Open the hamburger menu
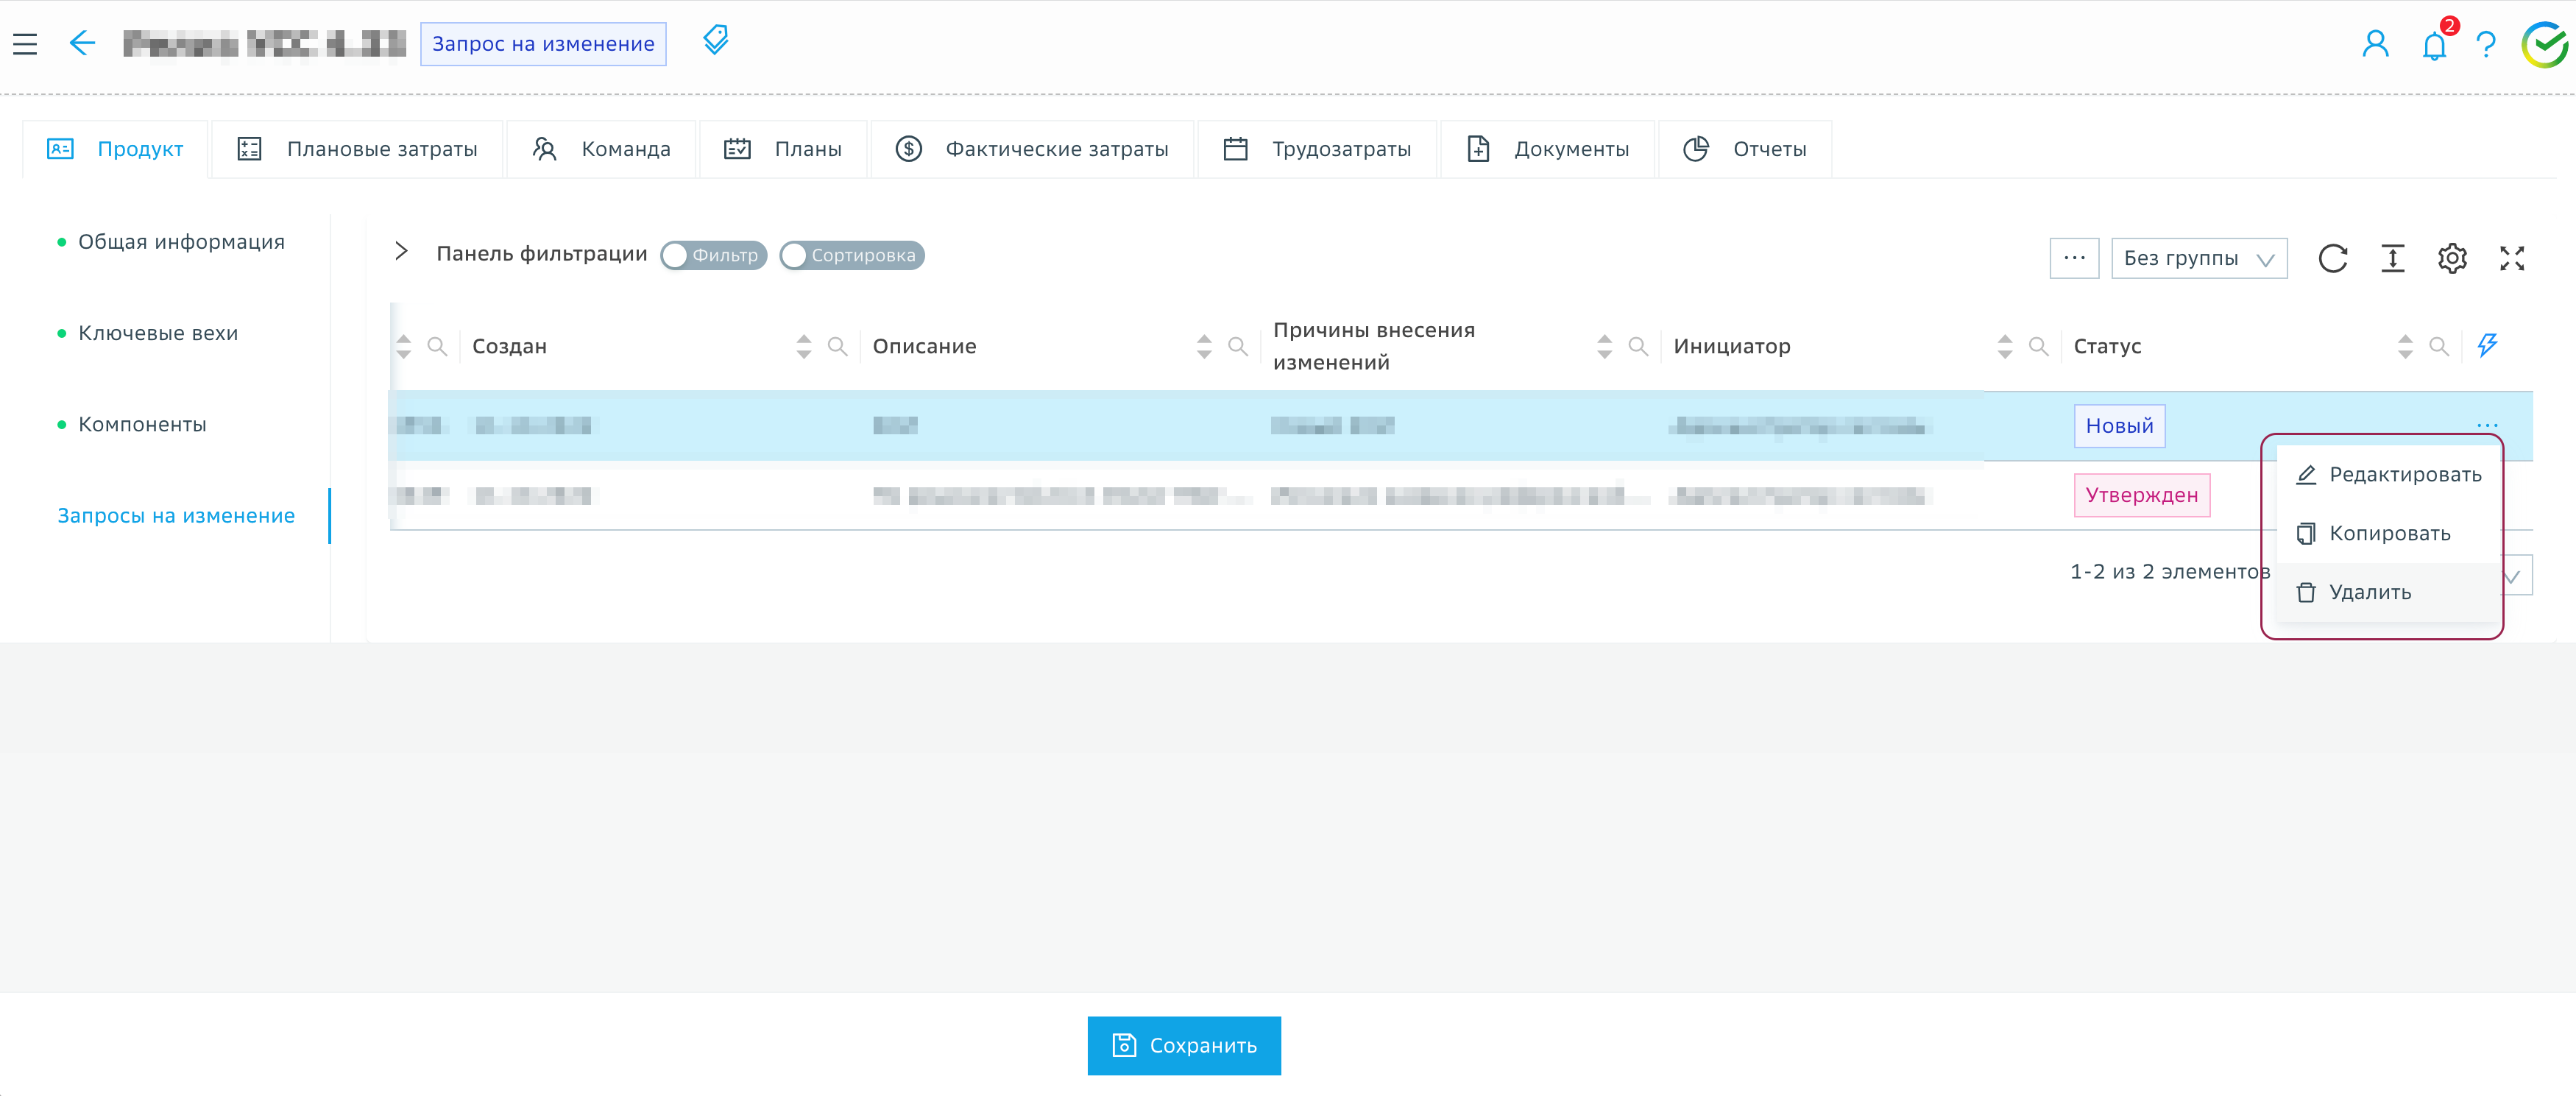The width and height of the screenshot is (2576, 1096). pos(25,44)
